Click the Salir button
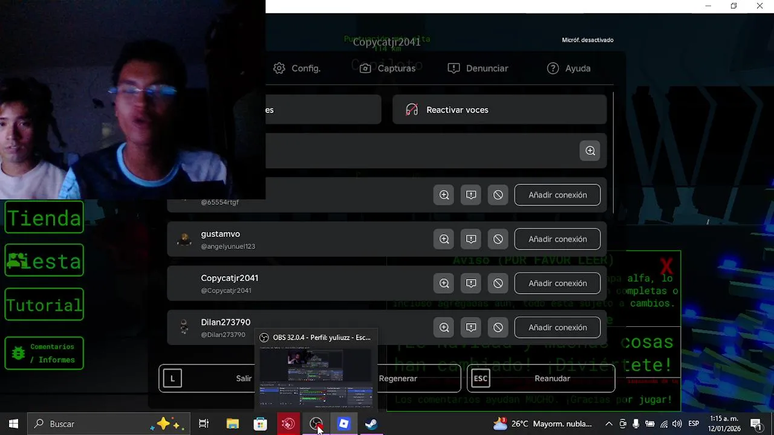This screenshot has width=774, height=435. pyautogui.click(x=207, y=378)
